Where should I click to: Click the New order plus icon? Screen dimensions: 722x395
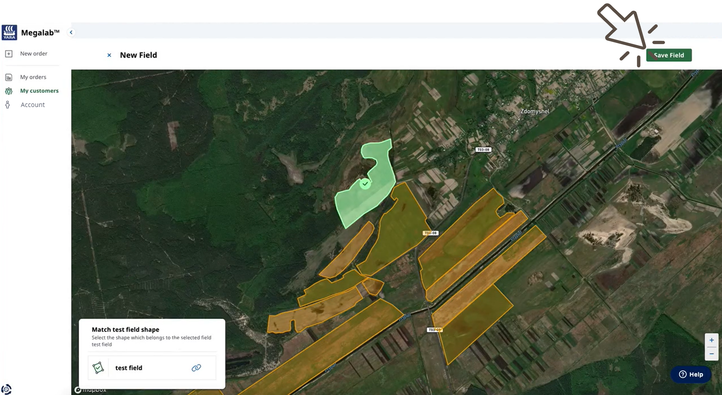click(9, 54)
